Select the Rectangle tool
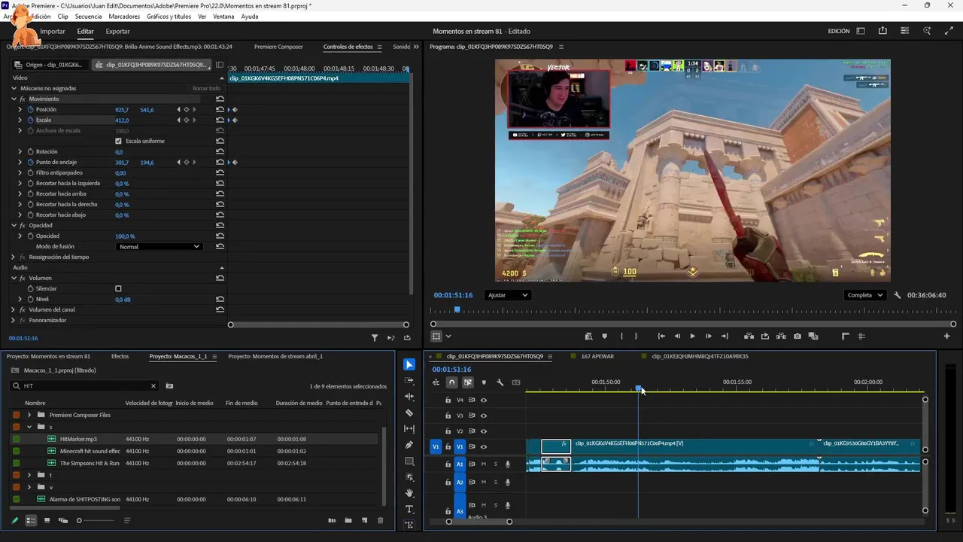Screen dimensions: 963x542 coord(409,461)
